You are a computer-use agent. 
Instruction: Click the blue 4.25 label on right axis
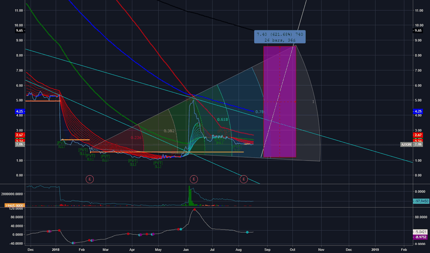[418, 111]
